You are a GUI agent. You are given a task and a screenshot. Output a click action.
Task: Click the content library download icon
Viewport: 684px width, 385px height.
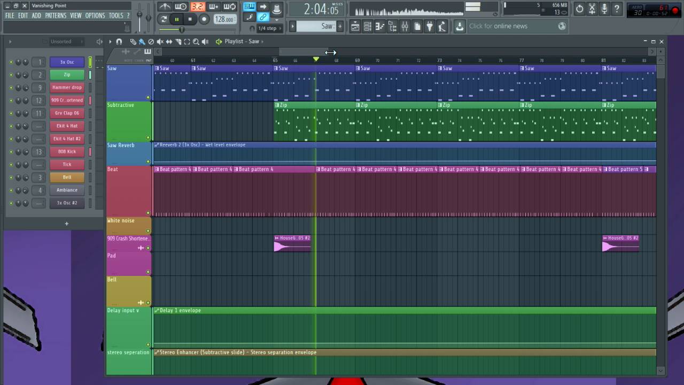click(x=460, y=26)
